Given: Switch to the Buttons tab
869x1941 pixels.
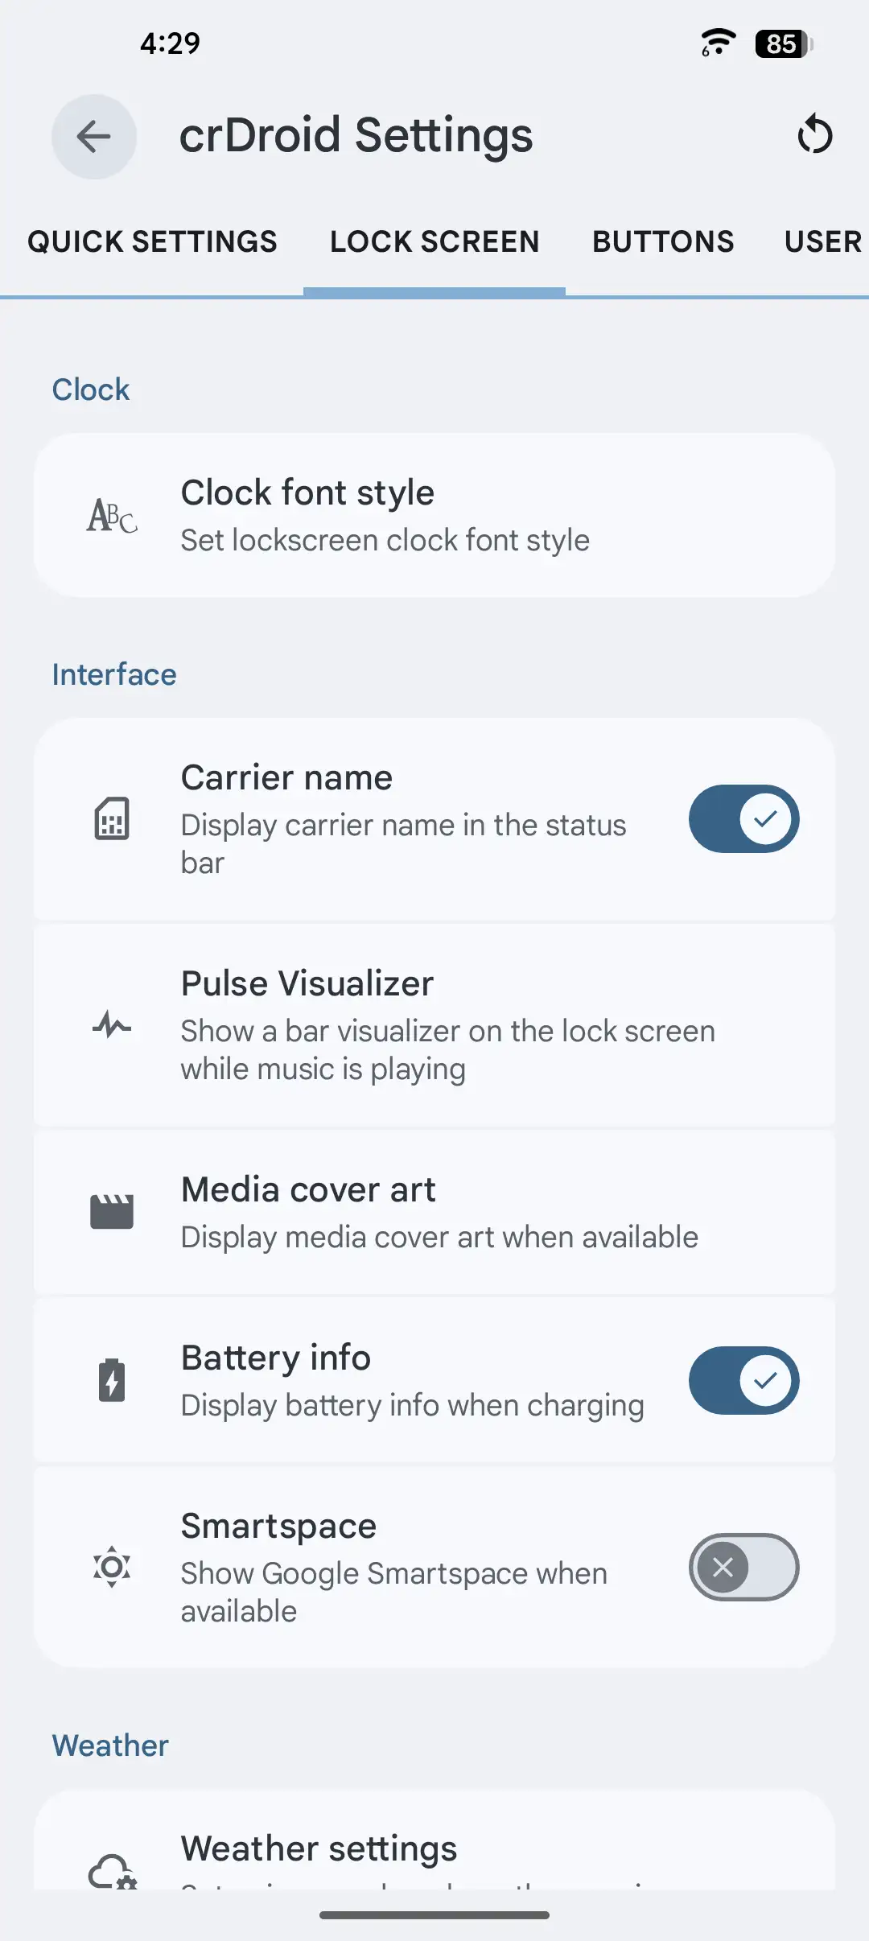Looking at the screenshot, I should tap(663, 241).
